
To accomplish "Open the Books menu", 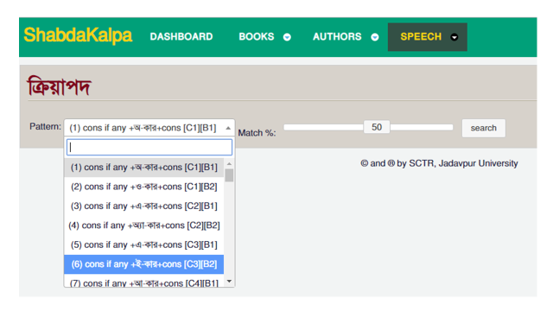I will coord(257,36).
